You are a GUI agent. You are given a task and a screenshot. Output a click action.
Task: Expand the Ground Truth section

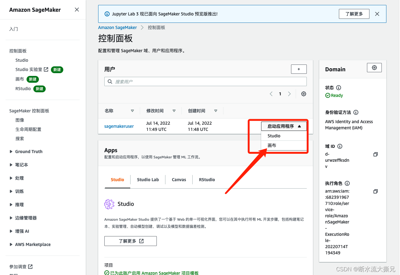[11, 152]
